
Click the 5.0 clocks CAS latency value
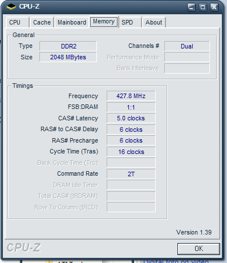131,118
